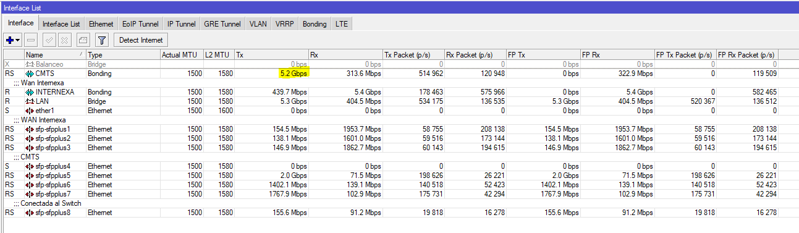Select the Balanceo interface name

tap(49, 64)
